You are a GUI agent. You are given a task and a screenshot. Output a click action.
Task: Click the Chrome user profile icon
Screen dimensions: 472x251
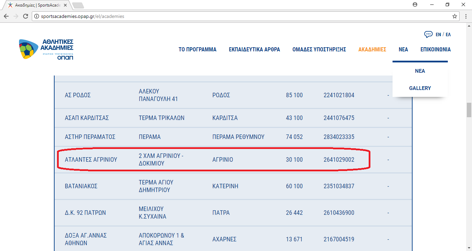click(x=415, y=4)
